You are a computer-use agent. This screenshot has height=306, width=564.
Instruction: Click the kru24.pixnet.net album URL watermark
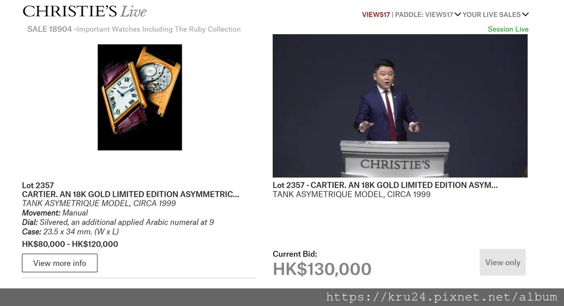point(442,297)
